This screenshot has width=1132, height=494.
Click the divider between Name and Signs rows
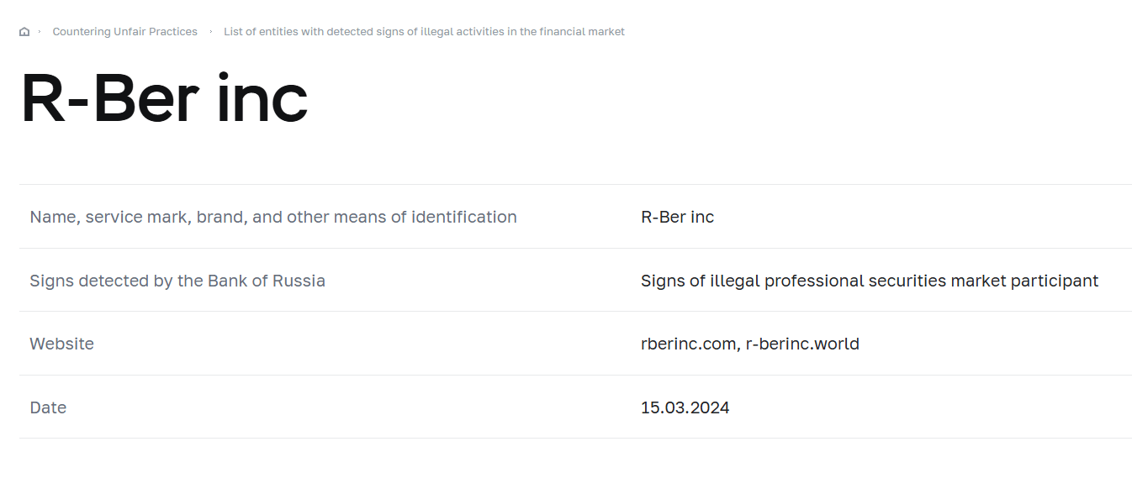[575, 248]
